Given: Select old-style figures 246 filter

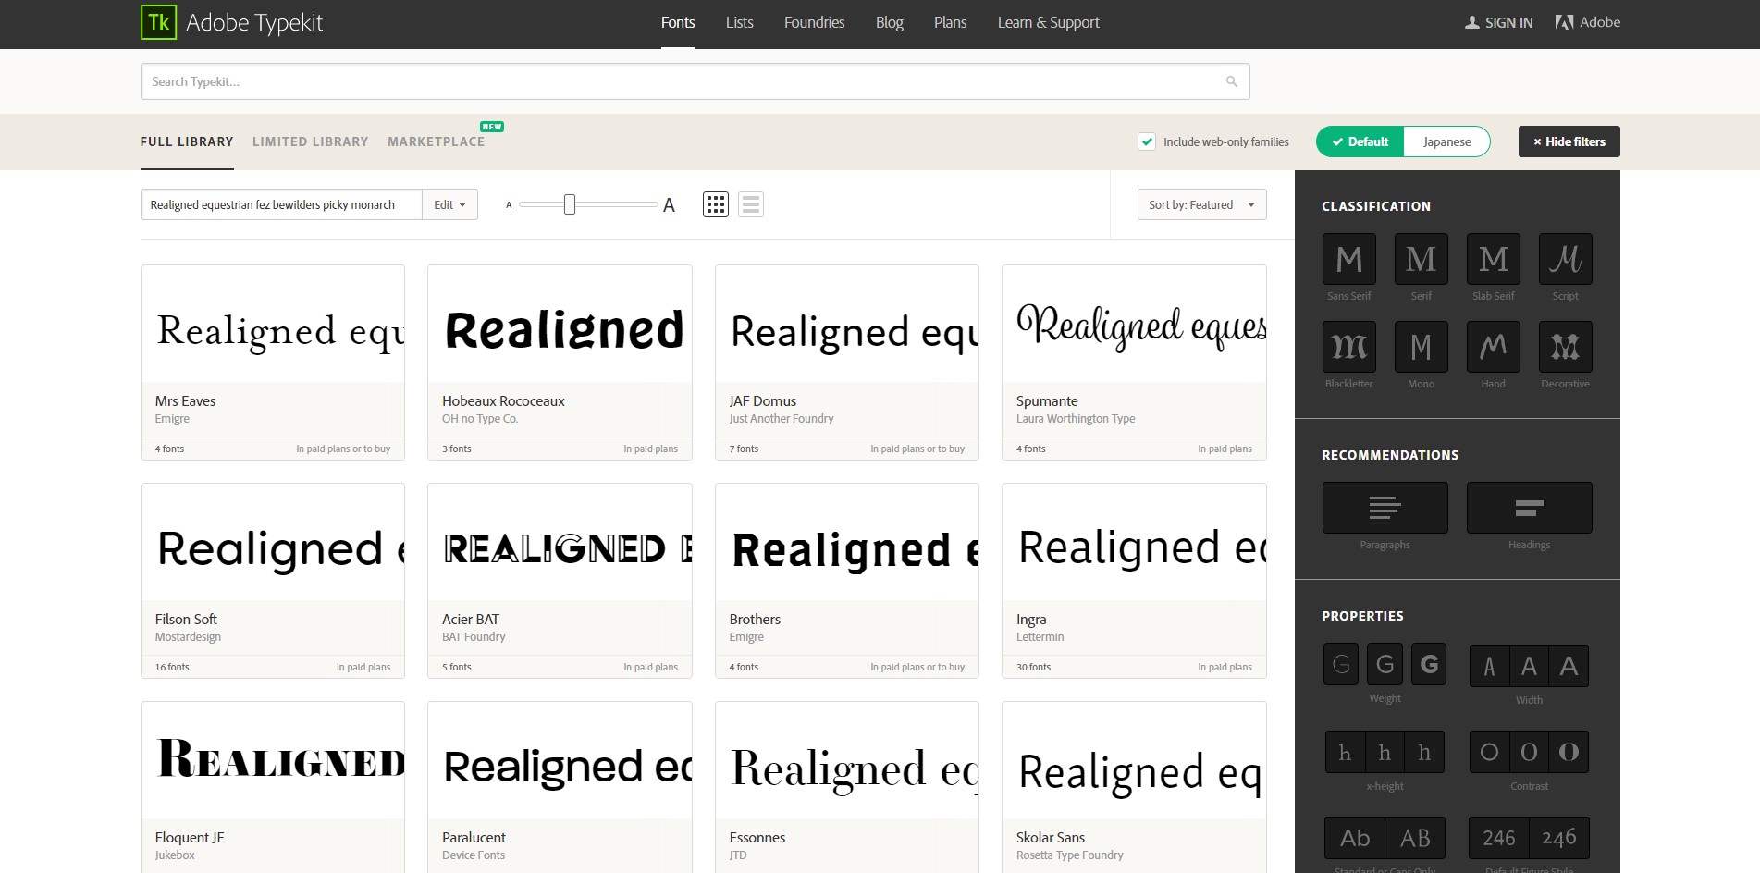Looking at the screenshot, I should click(x=1559, y=838).
